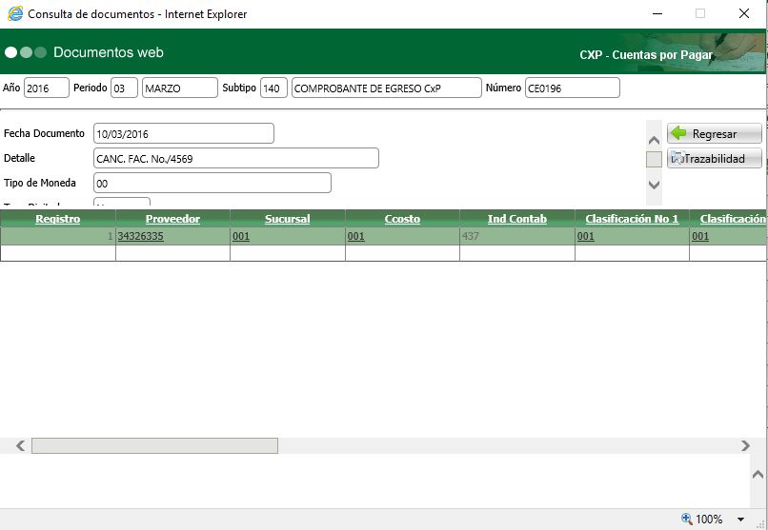Click 001 link in Sucursal column
This screenshot has height=530, width=768.
241,236
